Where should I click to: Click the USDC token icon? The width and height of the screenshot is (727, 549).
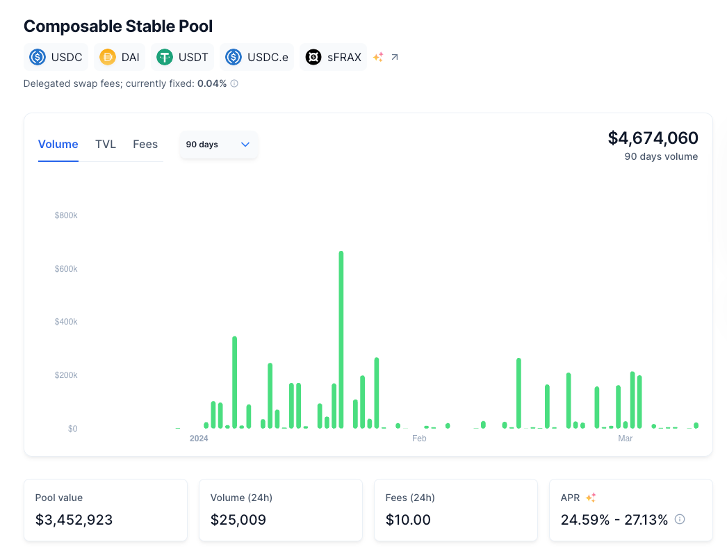tap(38, 57)
